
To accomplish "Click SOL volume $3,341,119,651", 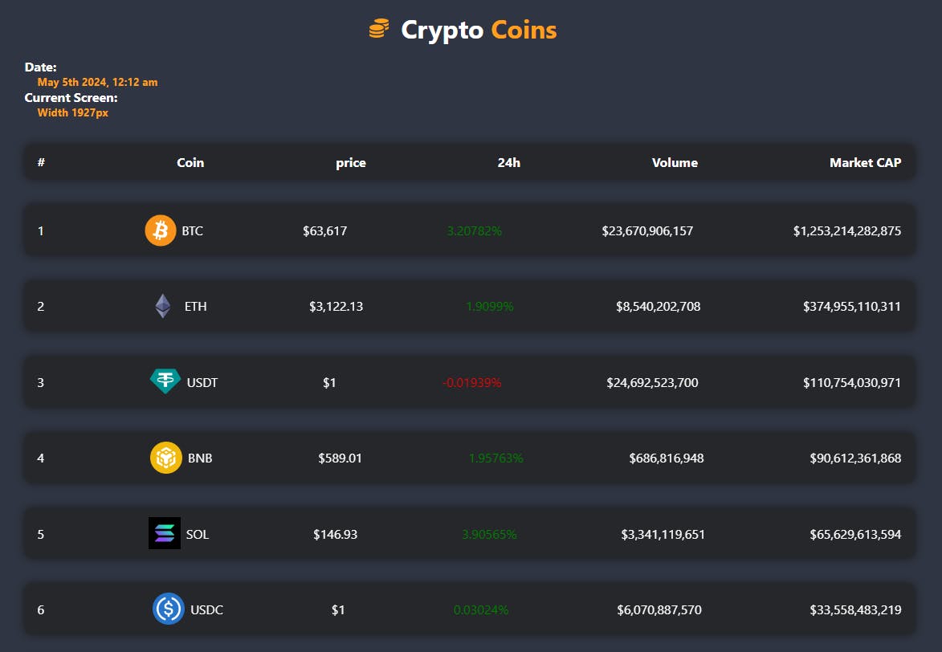I will click(x=663, y=534).
